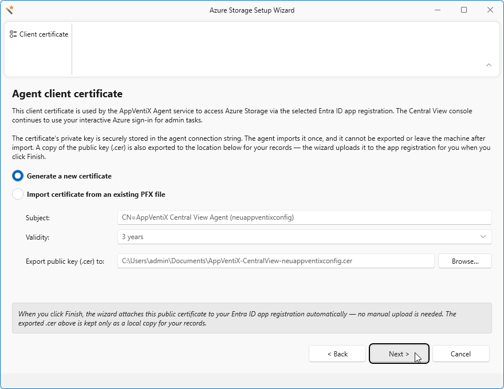
Task: Go back with the < Back button
Action: point(337,354)
